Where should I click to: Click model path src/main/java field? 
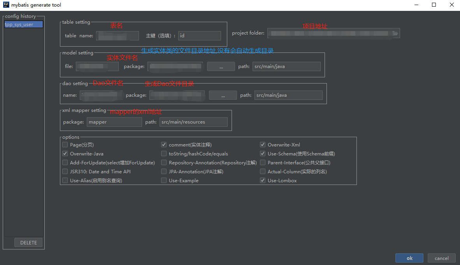click(286, 66)
